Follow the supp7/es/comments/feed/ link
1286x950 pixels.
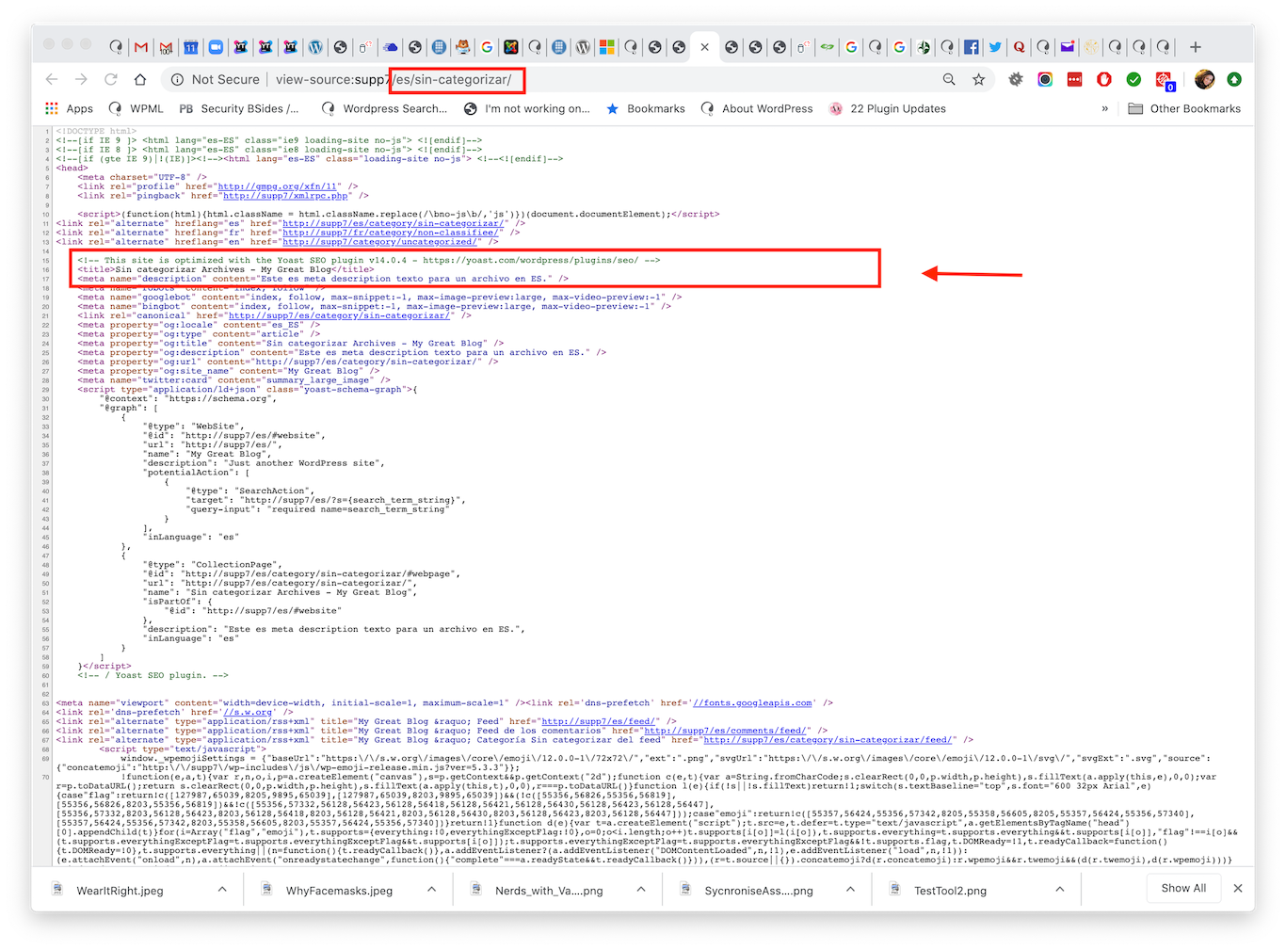(725, 731)
